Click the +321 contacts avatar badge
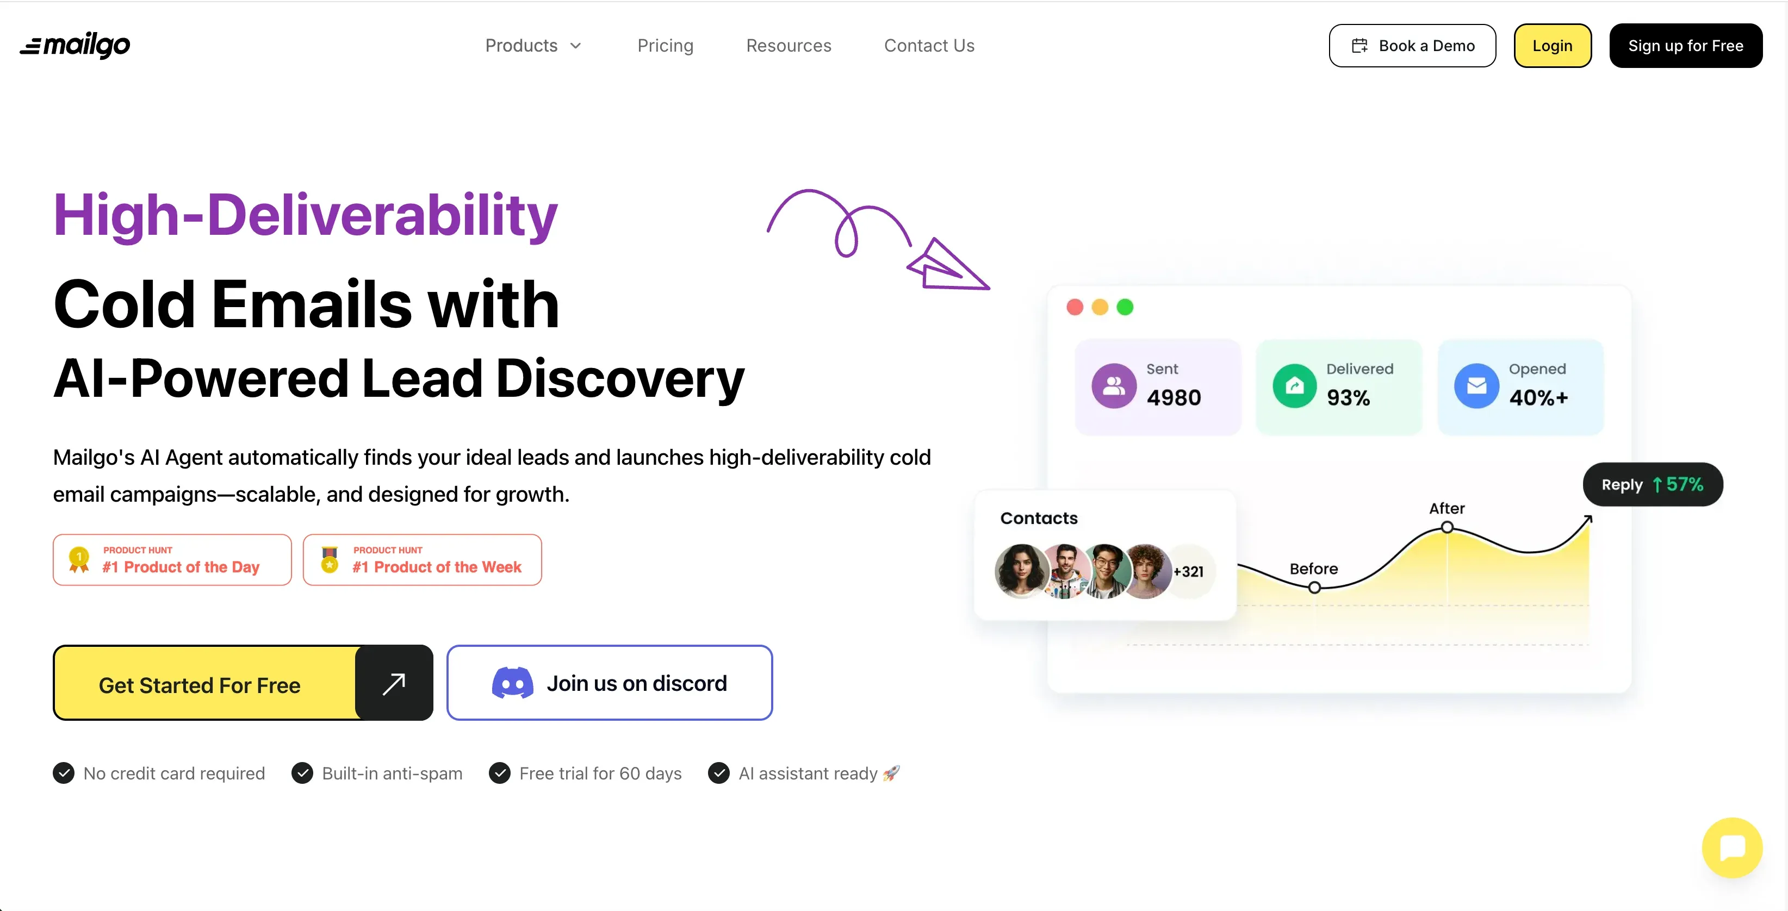 pyautogui.click(x=1188, y=572)
